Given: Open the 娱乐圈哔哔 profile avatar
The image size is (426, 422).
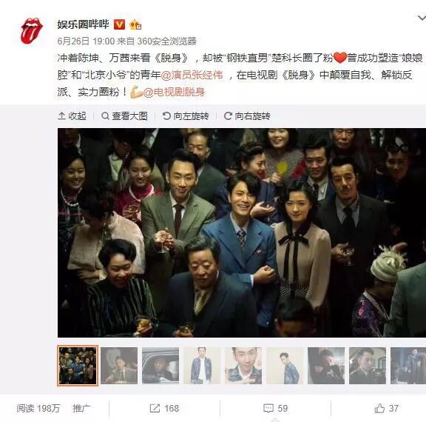Looking at the screenshot, I should coord(32,31).
